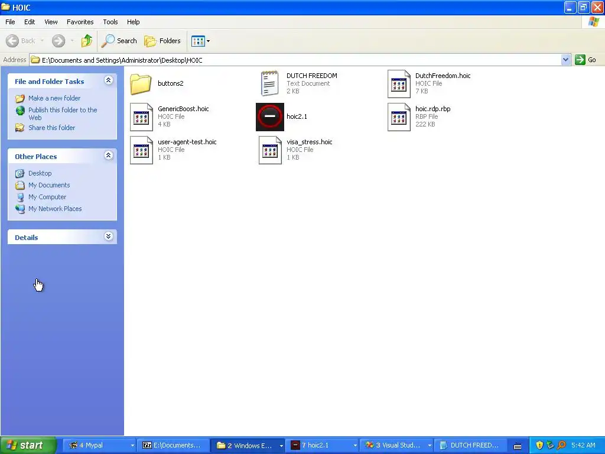Screen dimensions: 605x454
Task: Click the hoic.rdp.rbp file name
Action: pos(433,109)
